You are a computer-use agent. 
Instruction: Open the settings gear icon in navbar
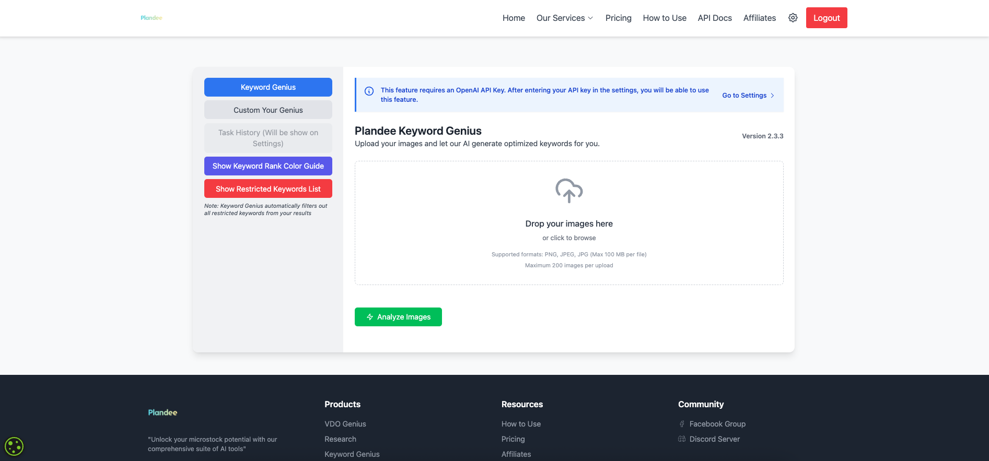point(793,18)
